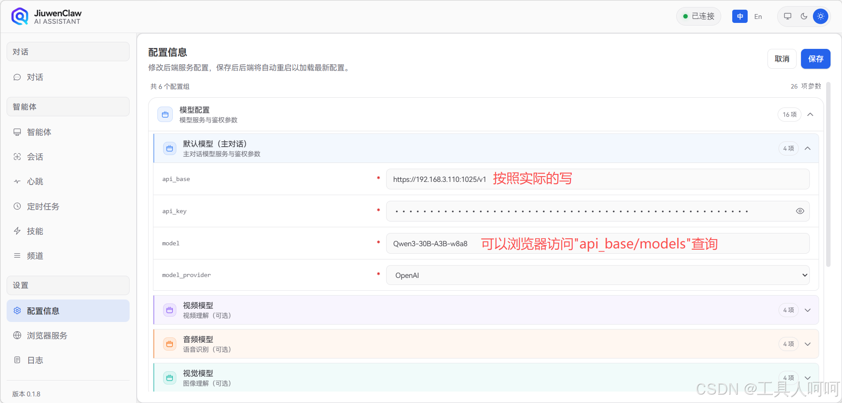The width and height of the screenshot is (842, 403).
Task: Switch language to 中 Chinese
Action: [x=740, y=16]
